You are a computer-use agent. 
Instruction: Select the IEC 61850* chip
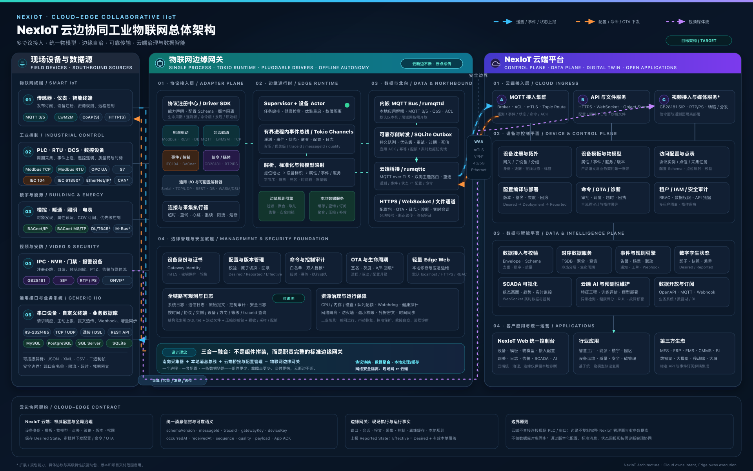69,180
